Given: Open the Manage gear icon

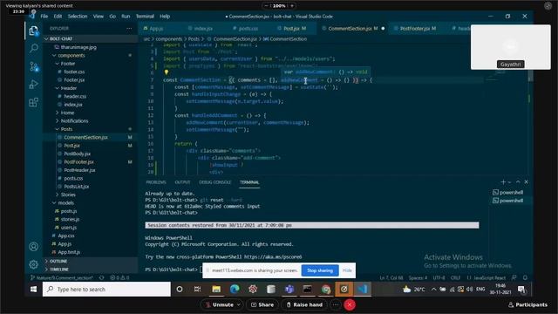Looking at the screenshot, I should pos(34,264).
